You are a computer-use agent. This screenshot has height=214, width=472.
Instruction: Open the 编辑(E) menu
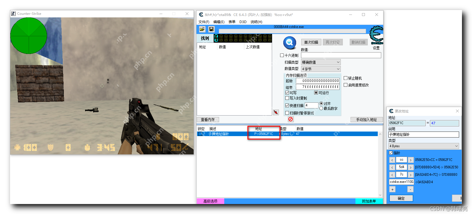219,22
